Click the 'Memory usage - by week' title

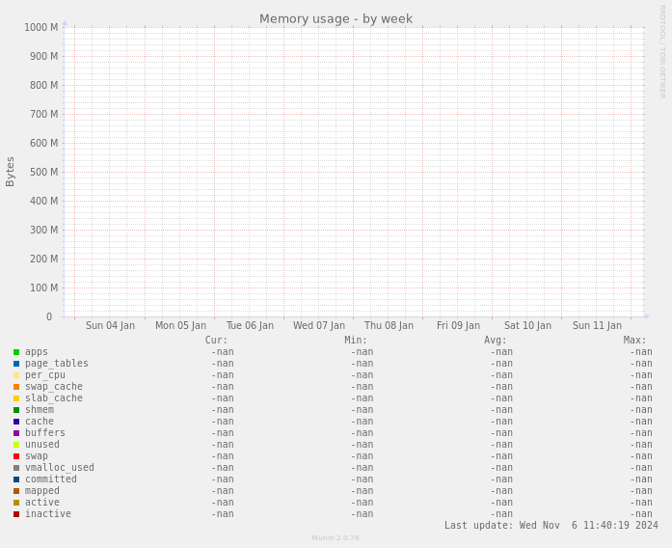pyautogui.click(x=336, y=19)
